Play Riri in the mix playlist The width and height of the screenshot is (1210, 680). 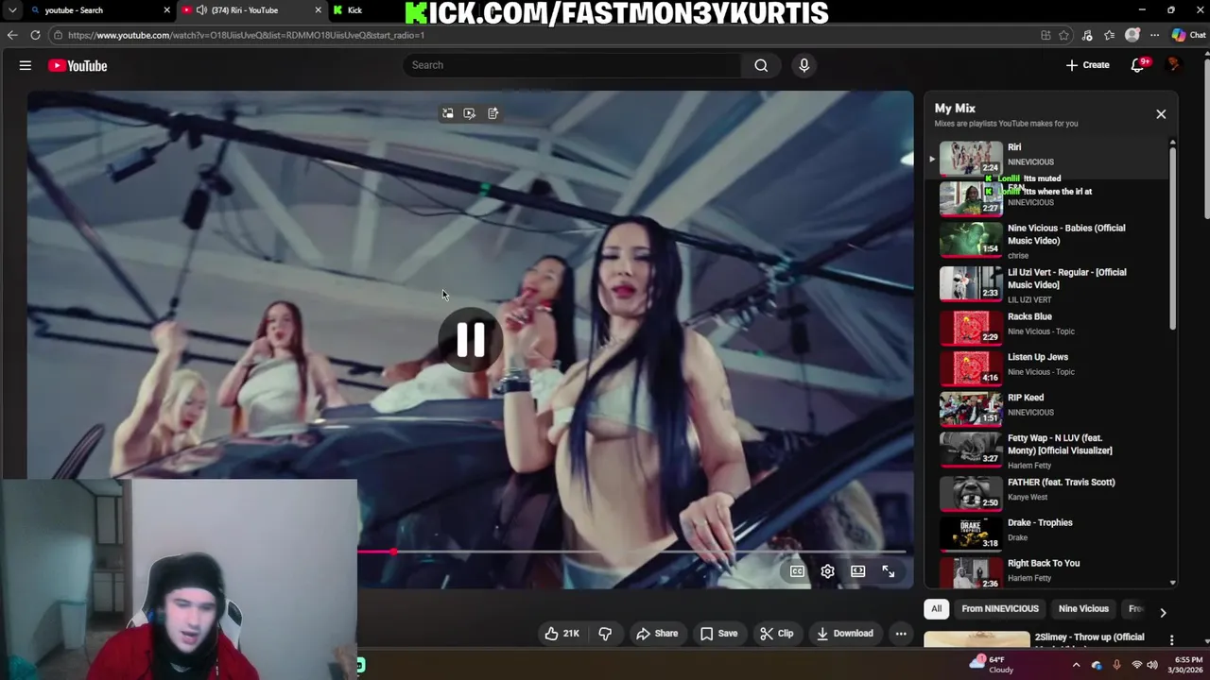(1047, 158)
